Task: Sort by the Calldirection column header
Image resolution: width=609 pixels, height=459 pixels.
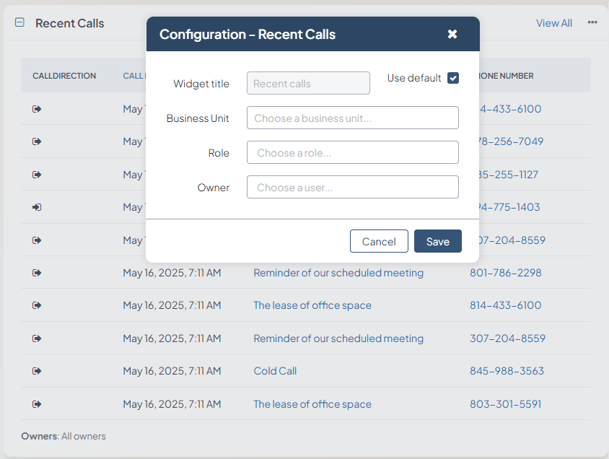Action: (x=64, y=76)
